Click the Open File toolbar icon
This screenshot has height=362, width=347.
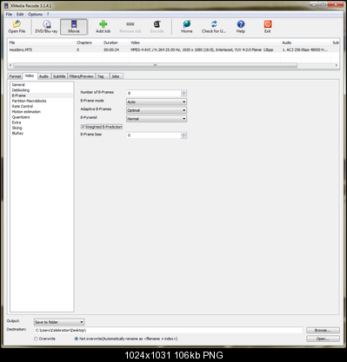(x=17, y=27)
